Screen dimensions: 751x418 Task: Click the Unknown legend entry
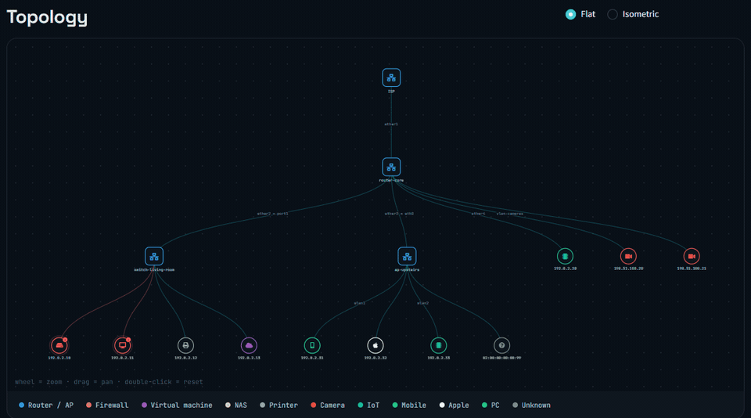pyautogui.click(x=531, y=405)
